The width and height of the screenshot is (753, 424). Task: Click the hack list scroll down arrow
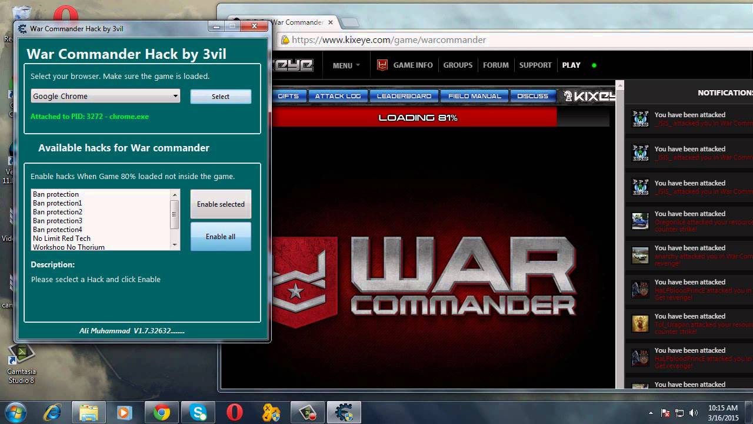click(x=175, y=245)
